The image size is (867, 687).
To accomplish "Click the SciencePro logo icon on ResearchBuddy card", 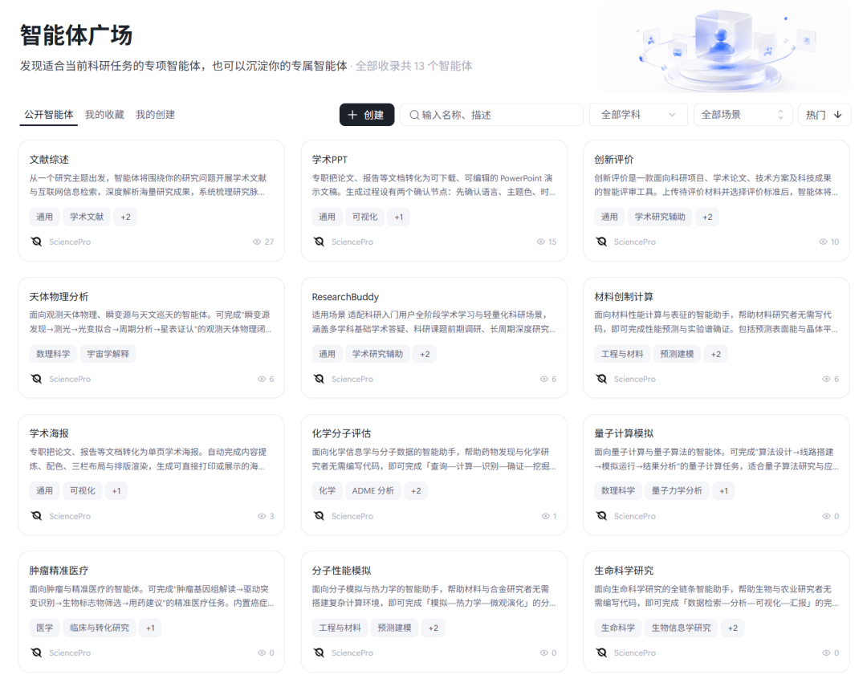I will click(319, 379).
